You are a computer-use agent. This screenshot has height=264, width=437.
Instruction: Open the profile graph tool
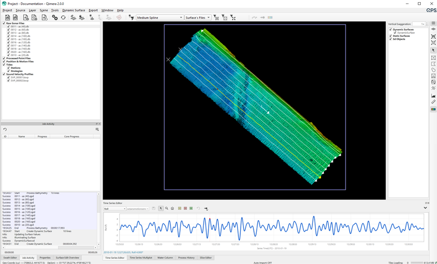pos(433,96)
